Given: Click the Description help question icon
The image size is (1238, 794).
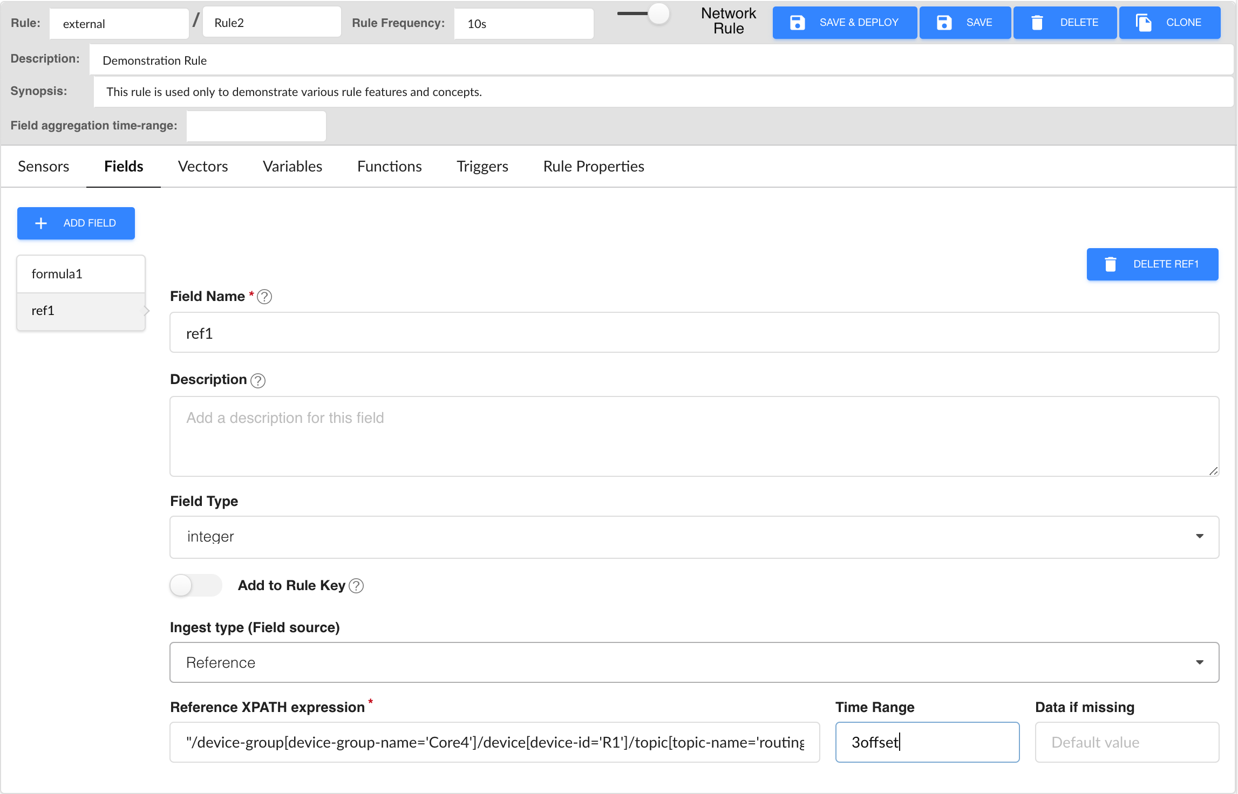Looking at the screenshot, I should click(x=258, y=380).
